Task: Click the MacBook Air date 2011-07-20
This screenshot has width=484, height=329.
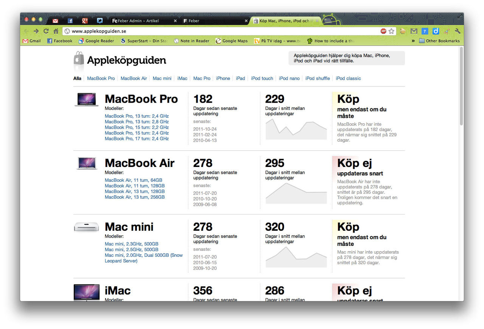Action: pos(205,193)
